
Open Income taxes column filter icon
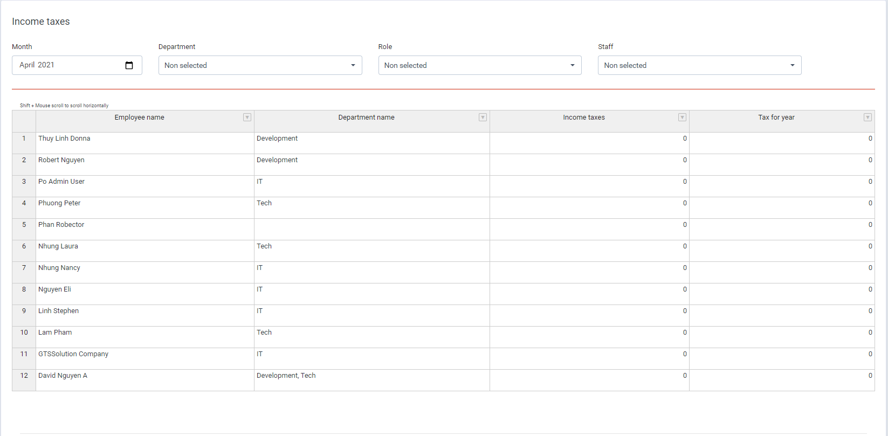pos(682,117)
